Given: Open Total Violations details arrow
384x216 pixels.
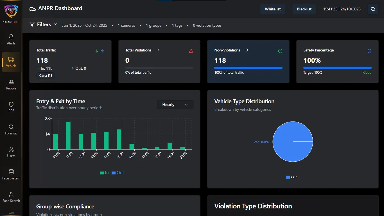Looking at the screenshot, I should pyautogui.click(x=158, y=50).
